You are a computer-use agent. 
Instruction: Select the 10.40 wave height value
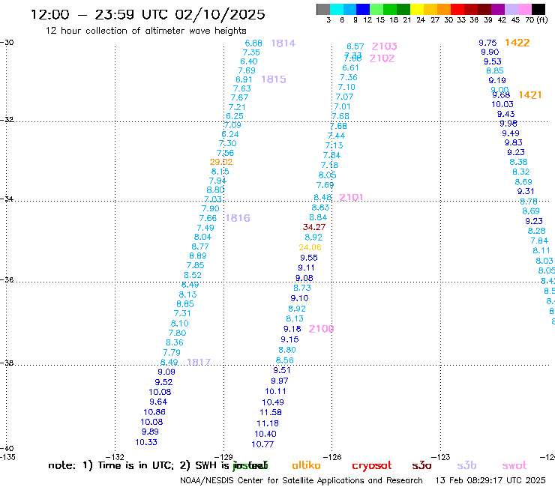click(x=265, y=434)
